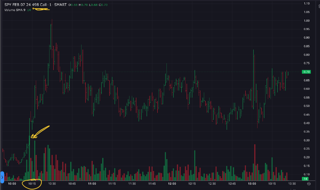The image size is (320, 190).
Task: Expand the blue side panel arrow
Action: [2, 177]
